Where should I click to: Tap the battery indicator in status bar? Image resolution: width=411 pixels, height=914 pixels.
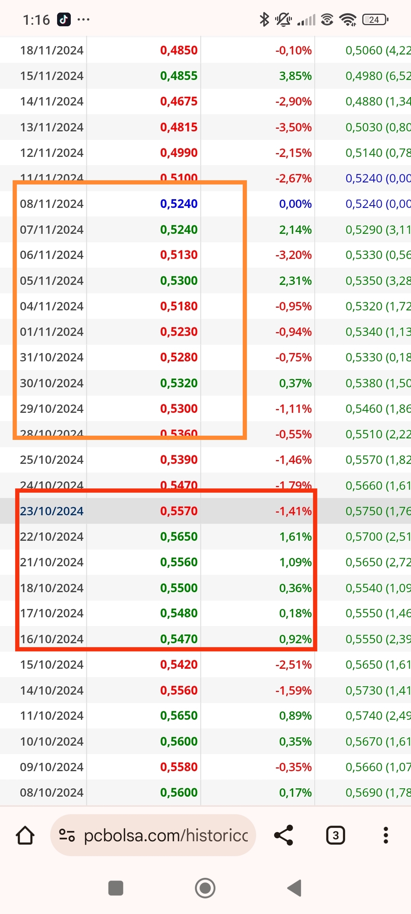375,19
